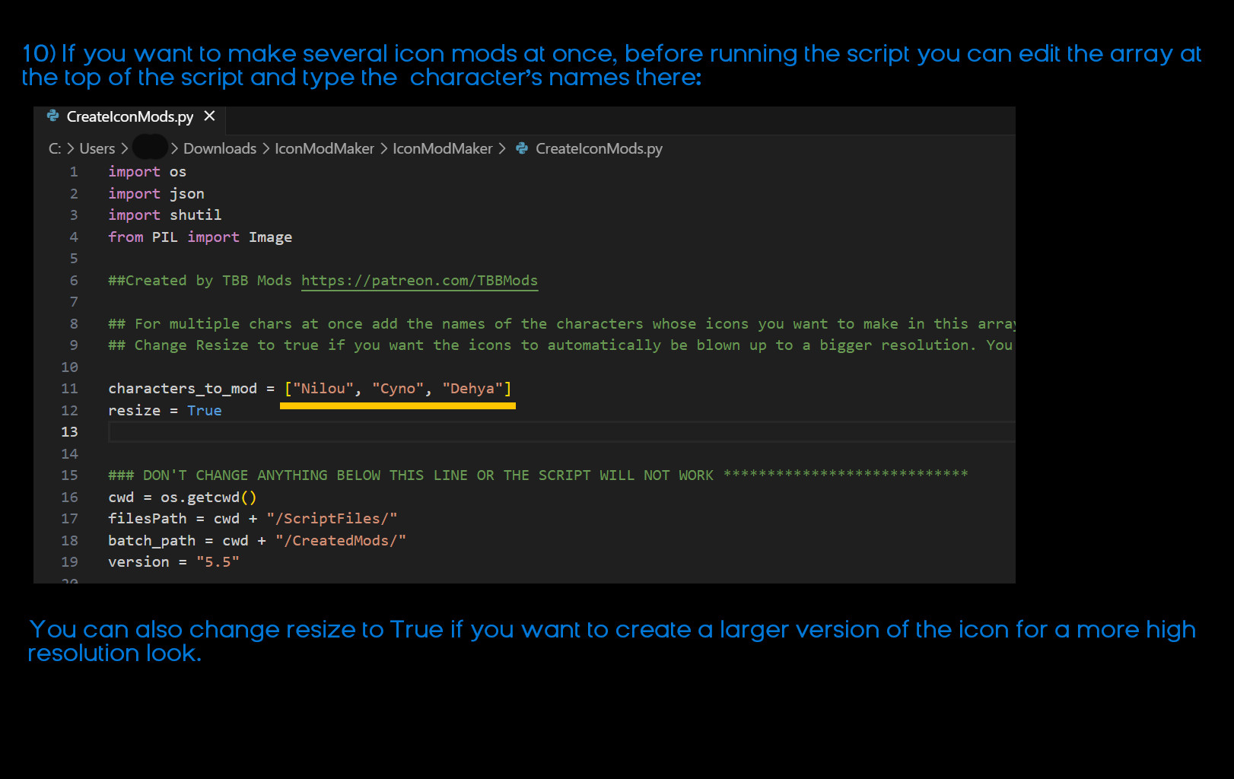Screen dimensions: 1234x779
Task: Click the characters_to_mod variable name
Action: click(x=183, y=389)
